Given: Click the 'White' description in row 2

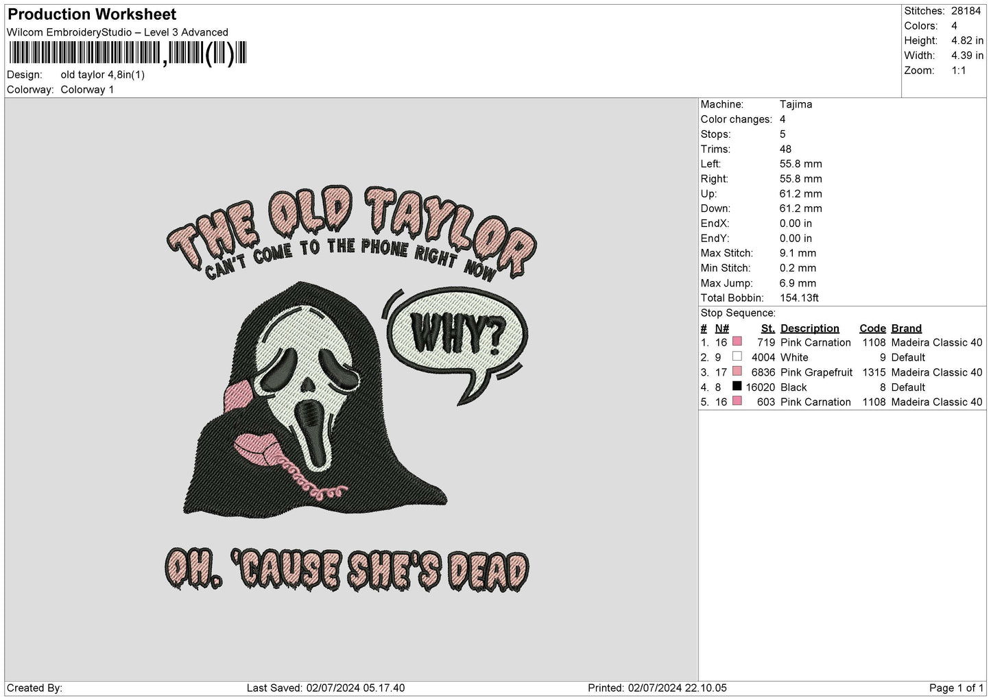Looking at the screenshot, I should click(x=795, y=357).
